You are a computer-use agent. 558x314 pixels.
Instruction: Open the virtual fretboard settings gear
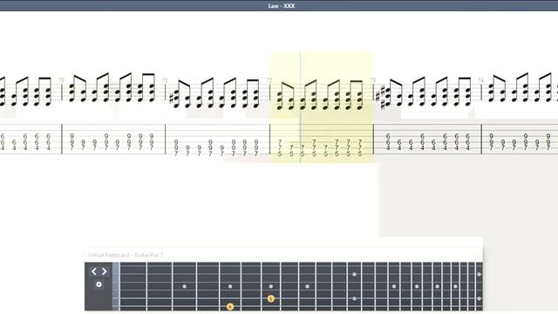point(99,284)
